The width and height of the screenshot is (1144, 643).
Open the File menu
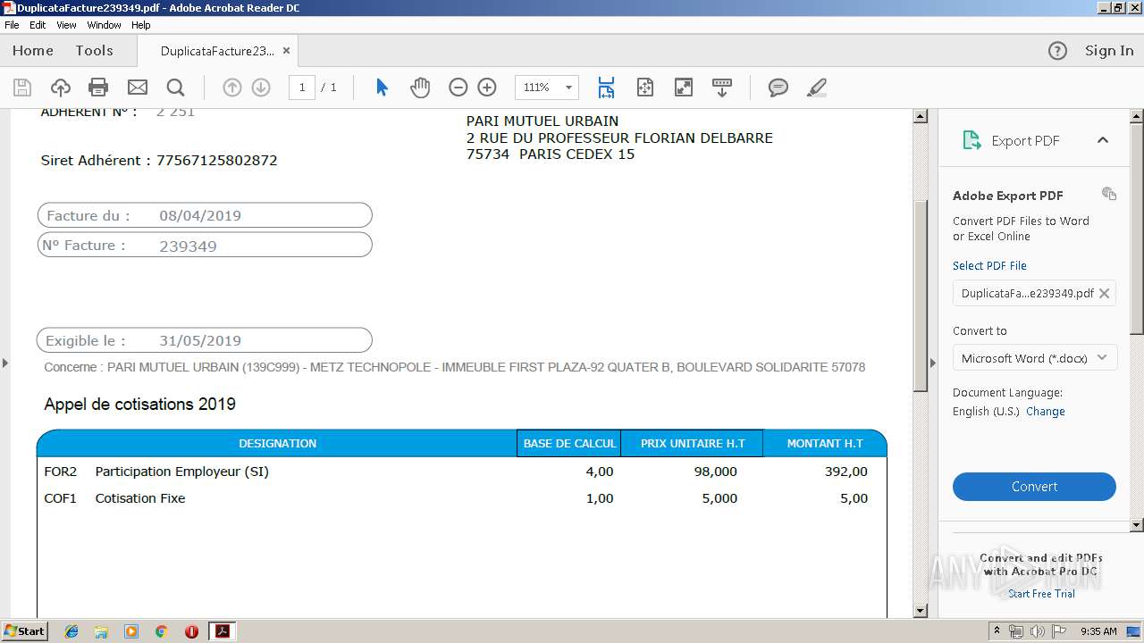point(12,25)
